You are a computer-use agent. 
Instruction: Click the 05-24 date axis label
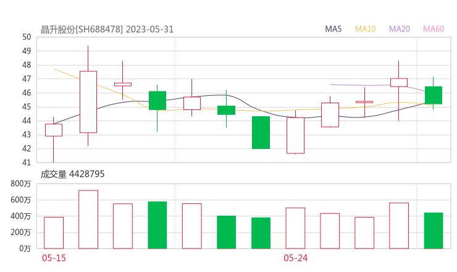coord(295,258)
